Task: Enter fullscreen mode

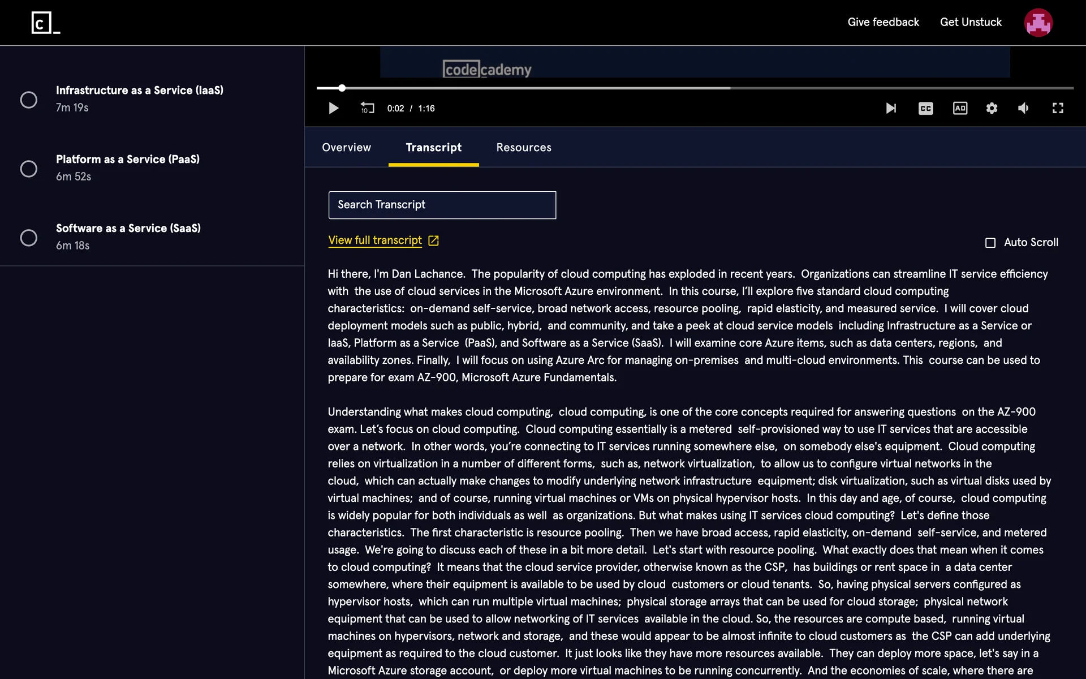Action: (x=1058, y=108)
